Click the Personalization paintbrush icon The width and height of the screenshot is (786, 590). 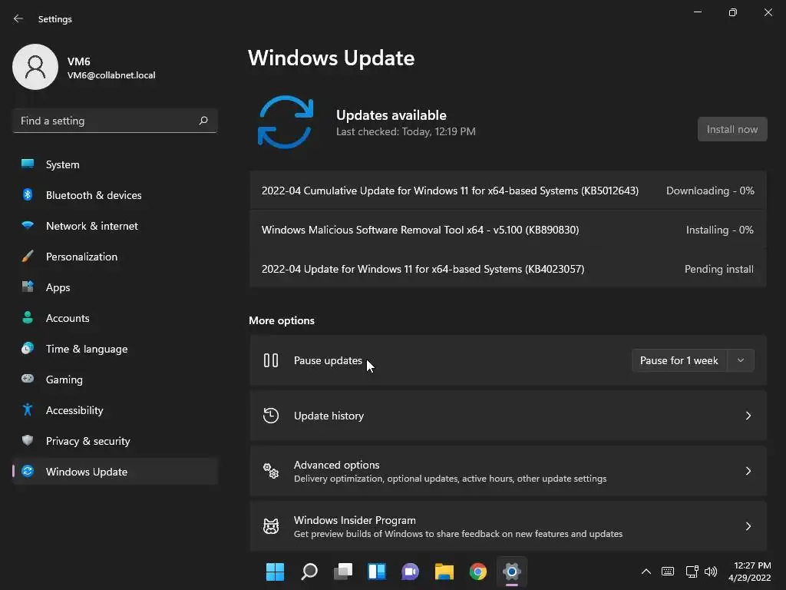coord(28,256)
